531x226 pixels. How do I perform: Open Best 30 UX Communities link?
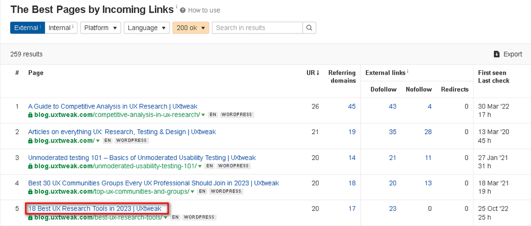coord(154,183)
